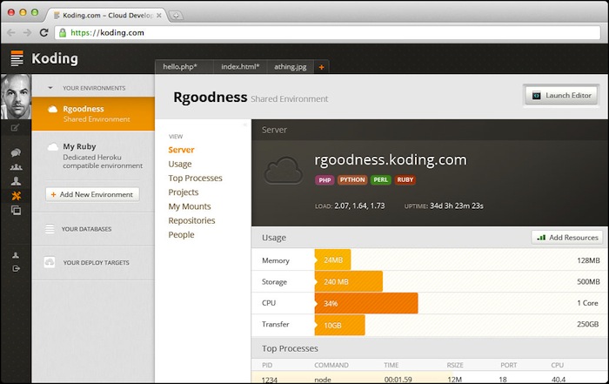Click the logout arrow icon in sidebar

click(16, 268)
